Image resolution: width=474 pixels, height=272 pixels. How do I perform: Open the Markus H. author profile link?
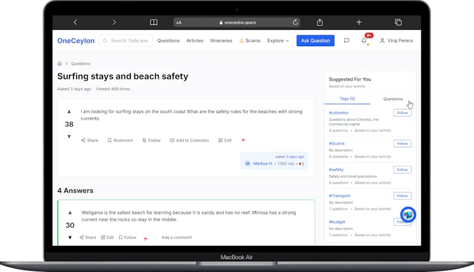(263, 164)
